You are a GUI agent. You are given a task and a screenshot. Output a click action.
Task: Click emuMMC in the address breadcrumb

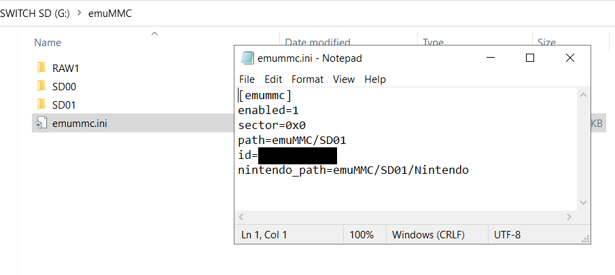coord(110,14)
